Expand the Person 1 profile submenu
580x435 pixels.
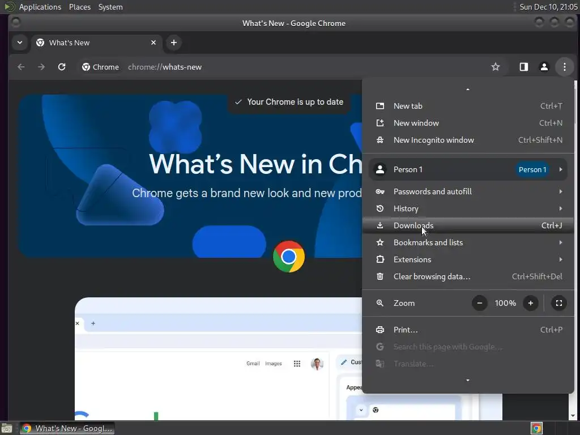point(468,169)
